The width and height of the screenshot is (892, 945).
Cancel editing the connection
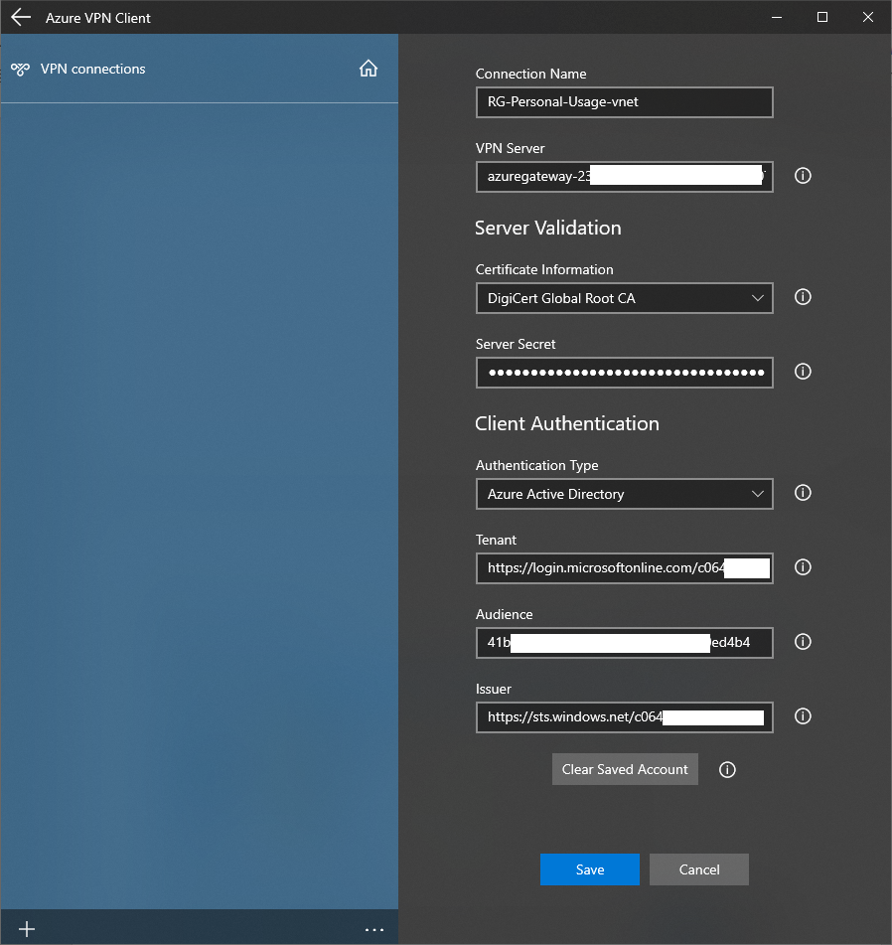pos(699,869)
